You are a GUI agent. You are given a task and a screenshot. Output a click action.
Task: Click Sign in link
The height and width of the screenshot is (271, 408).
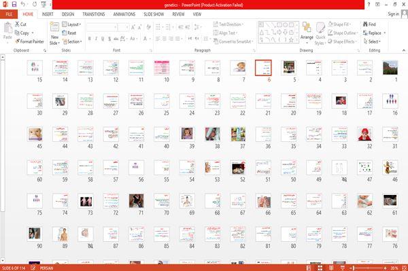point(393,14)
